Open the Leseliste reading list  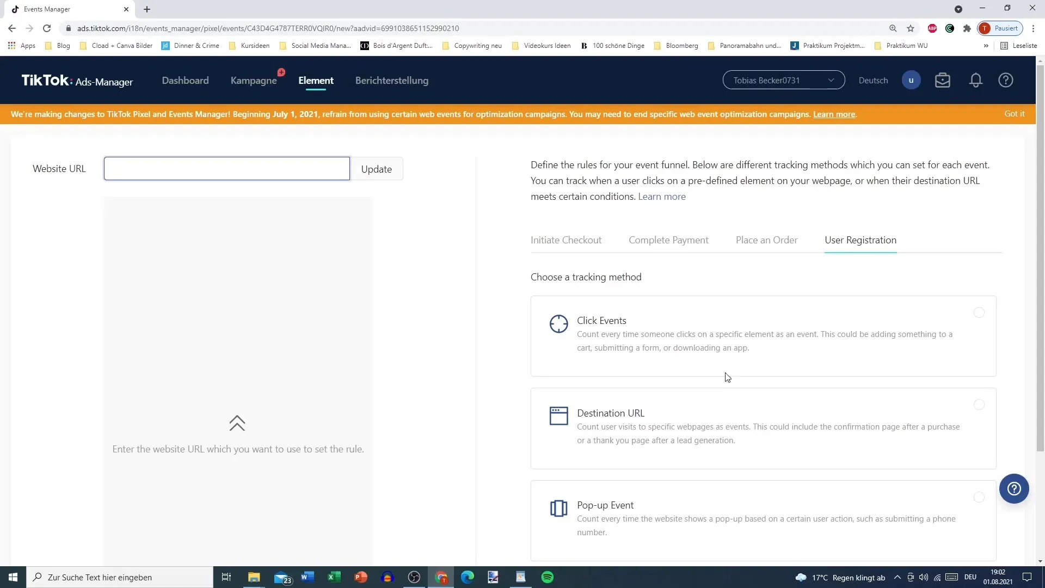[1019, 46]
